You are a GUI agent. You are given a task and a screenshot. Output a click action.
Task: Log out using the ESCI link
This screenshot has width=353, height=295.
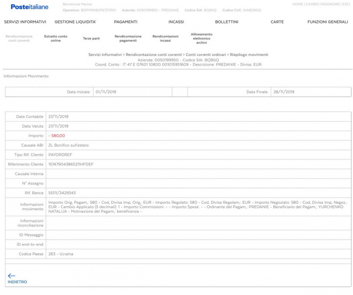pos(346,4)
